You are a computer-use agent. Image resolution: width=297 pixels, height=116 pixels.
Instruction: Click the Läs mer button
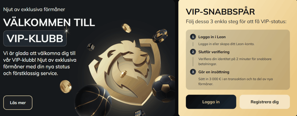18,103
